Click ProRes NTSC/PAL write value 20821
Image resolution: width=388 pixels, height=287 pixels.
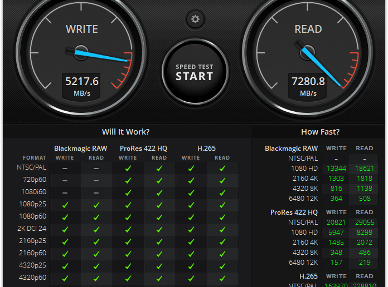tap(336, 222)
